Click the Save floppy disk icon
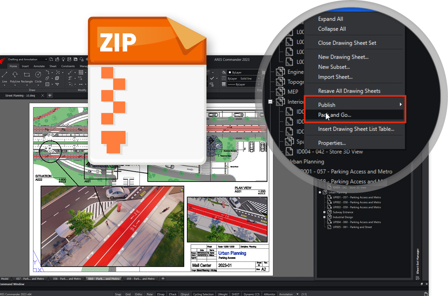448x296 pixels. coord(75,60)
